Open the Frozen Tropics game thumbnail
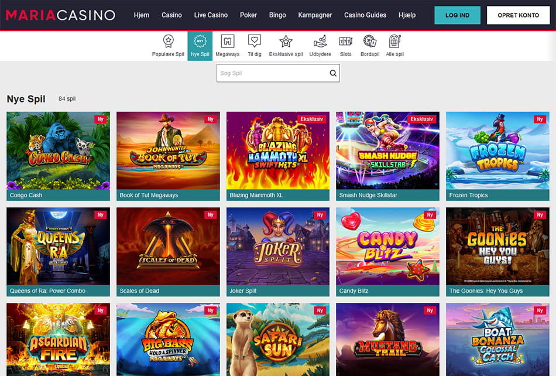 coord(497,151)
